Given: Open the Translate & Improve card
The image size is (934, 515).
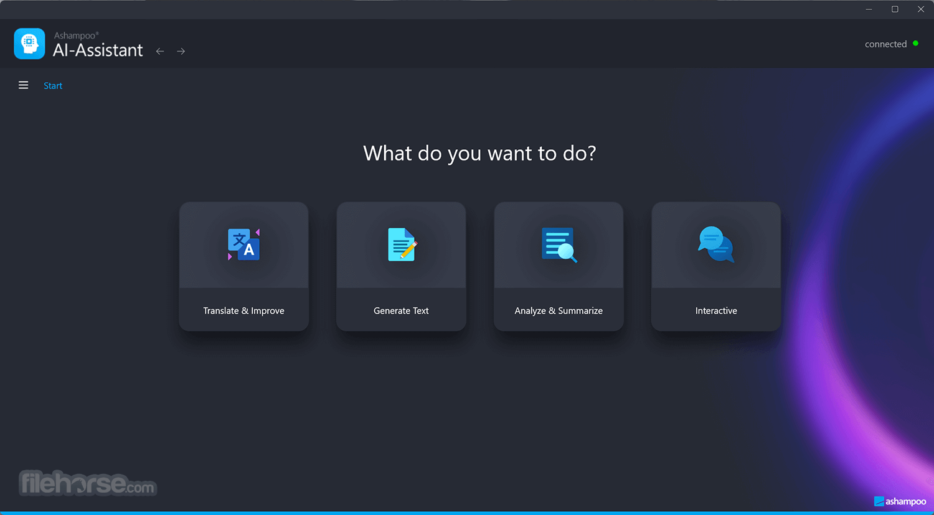Looking at the screenshot, I should (243, 266).
